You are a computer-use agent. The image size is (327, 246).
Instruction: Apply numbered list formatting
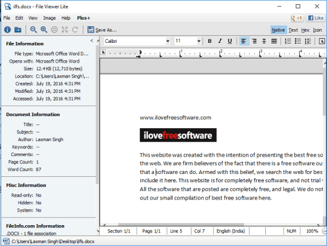[288, 41]
